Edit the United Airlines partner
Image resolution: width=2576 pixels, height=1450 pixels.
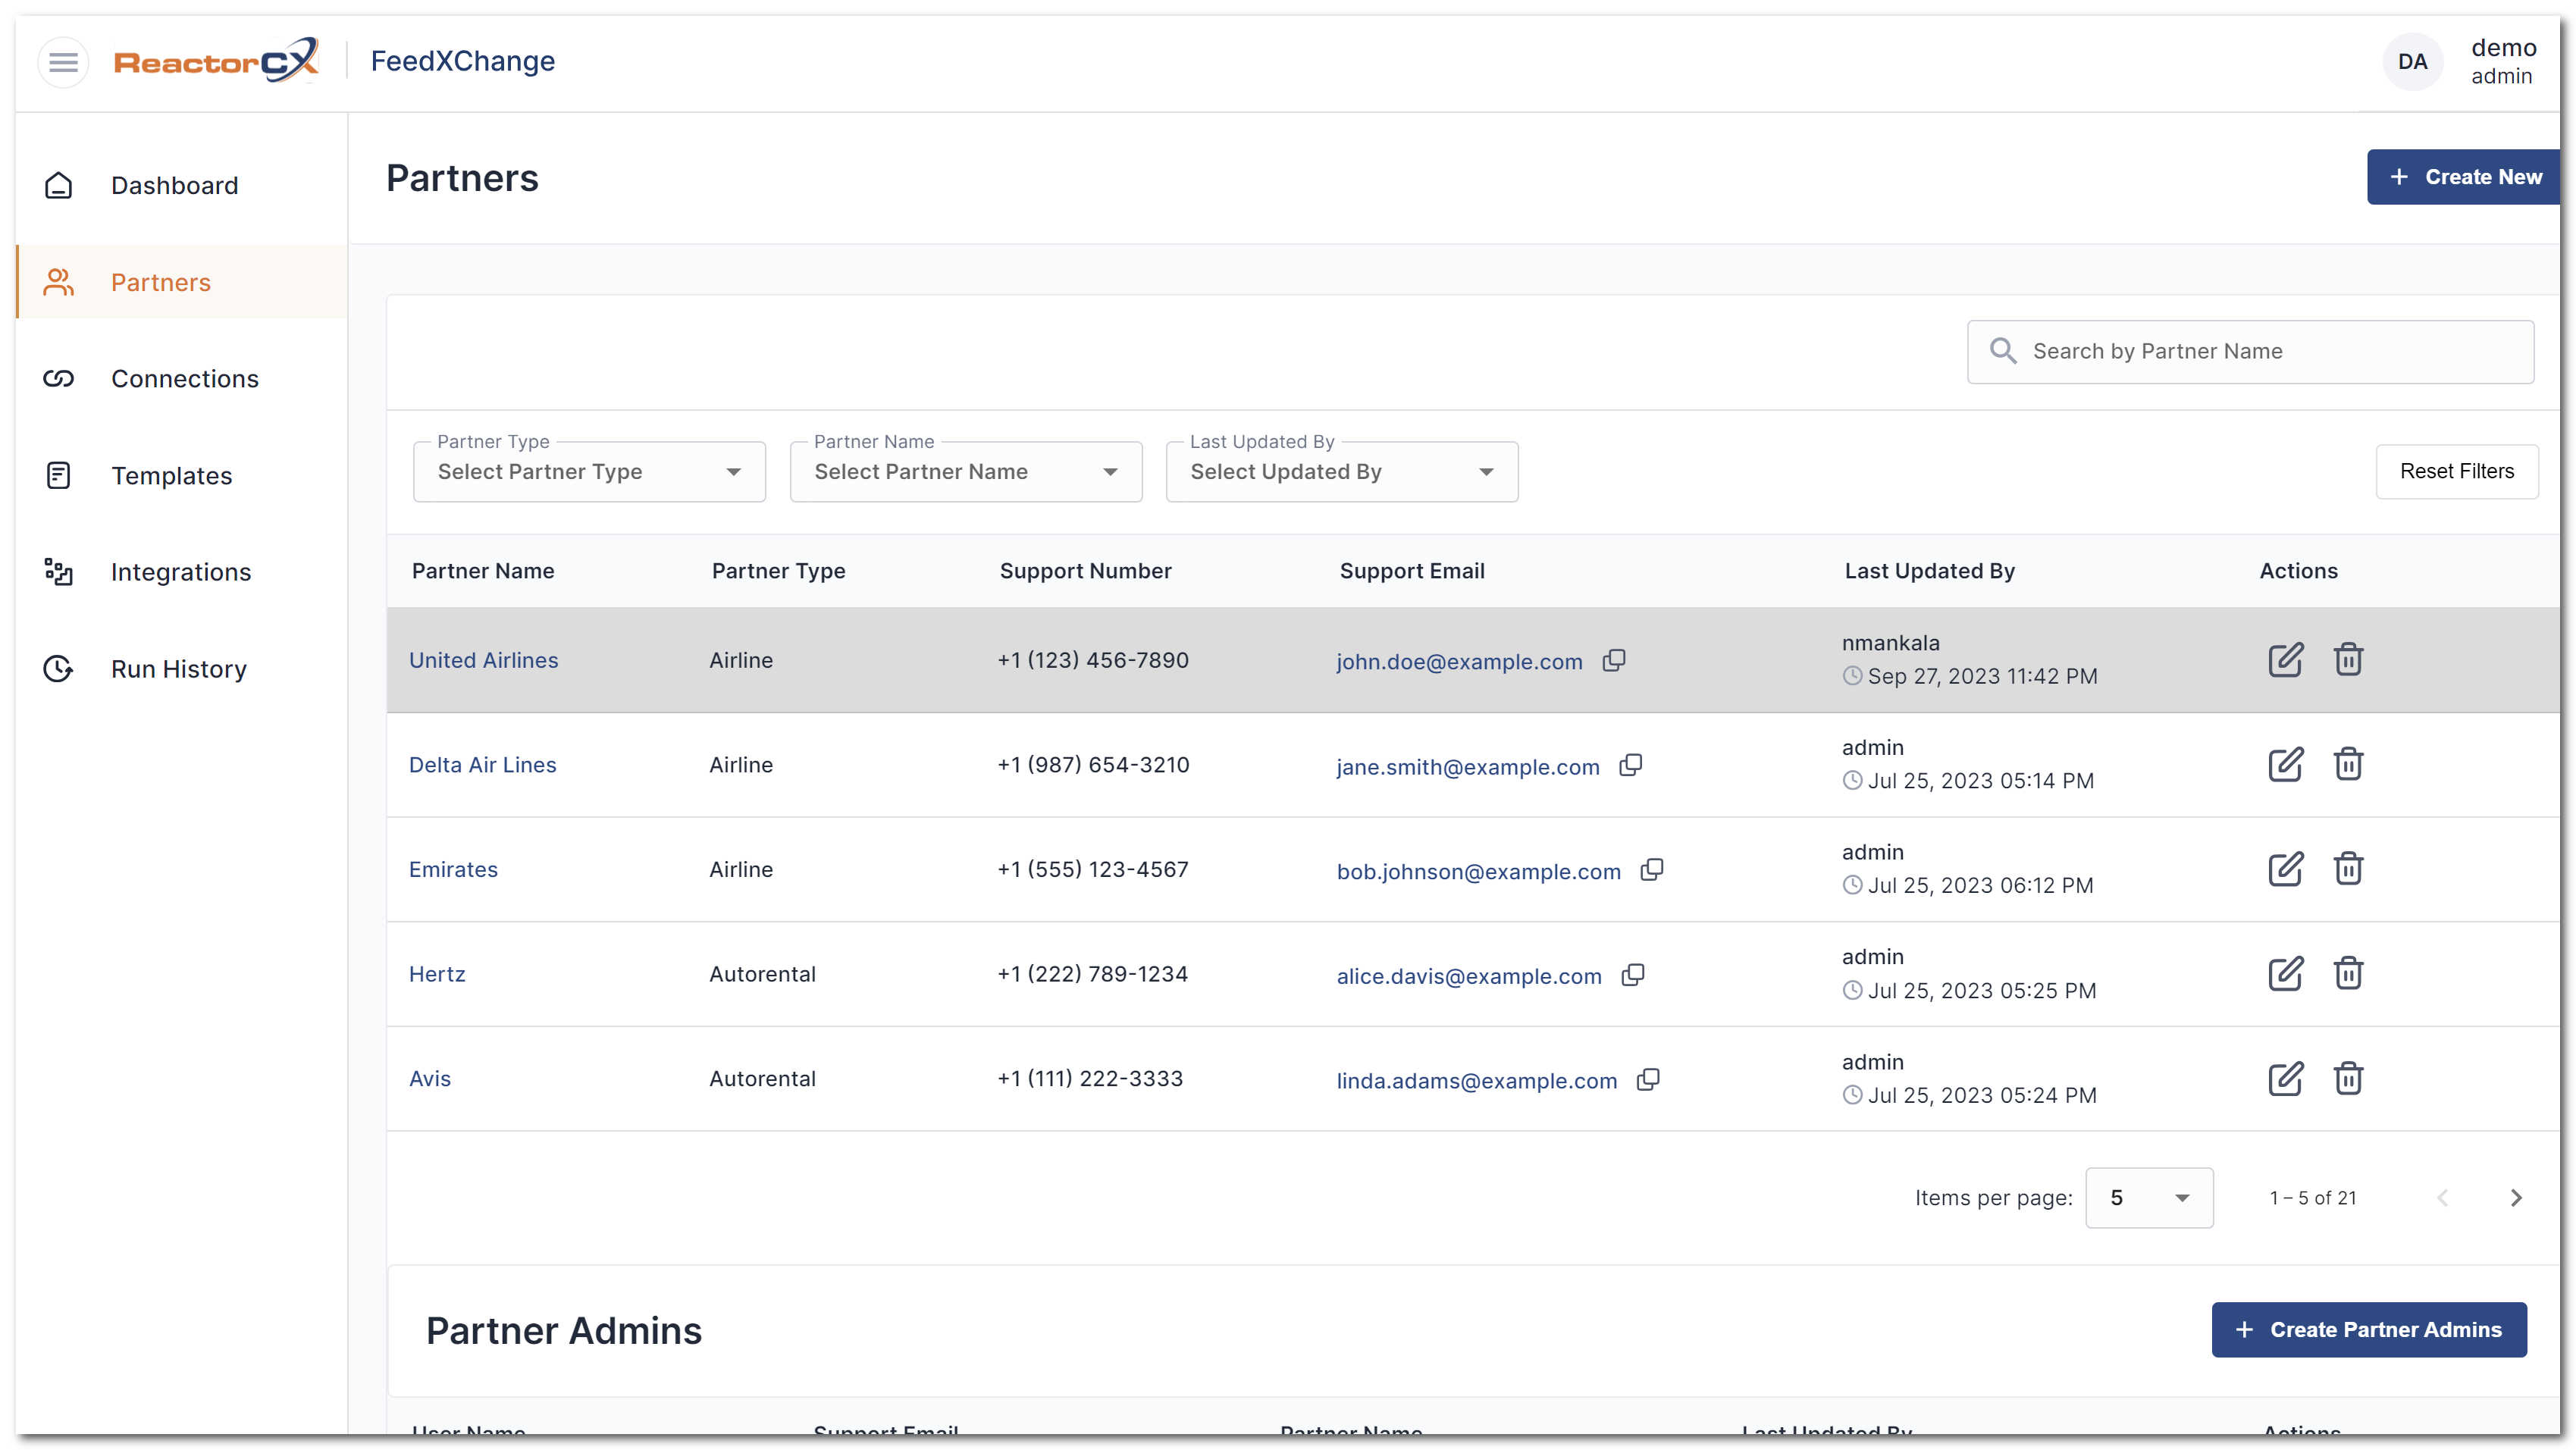(2285, 660)
